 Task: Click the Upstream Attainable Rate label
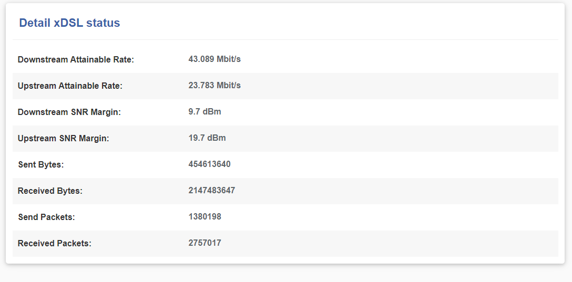70,86
